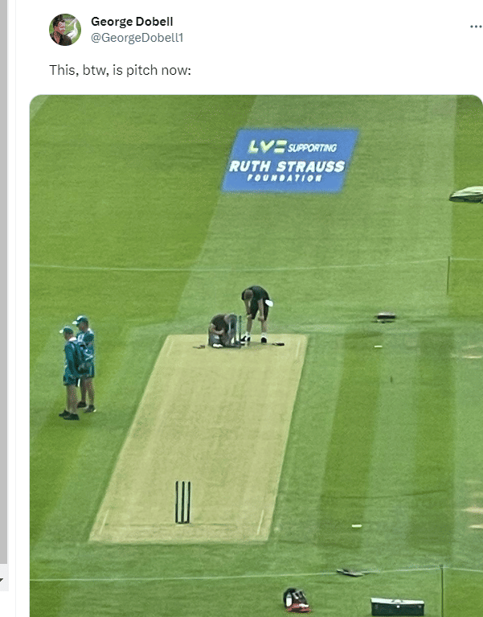The height and width of the screenshot is (617, 483).
Task: Click the two teal-shirted men in photo
Action: pyautogui.click(x=79, y=367)
